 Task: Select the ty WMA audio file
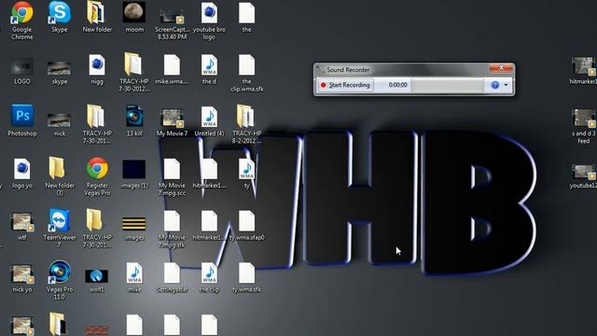pos(246,169)
